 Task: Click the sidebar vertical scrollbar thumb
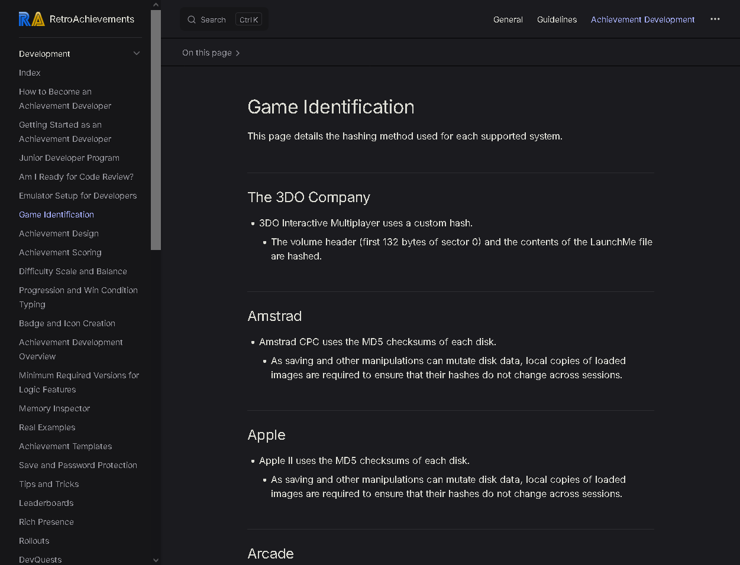(156, 130)
